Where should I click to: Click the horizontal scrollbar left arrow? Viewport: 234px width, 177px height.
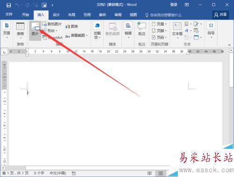point(3,168)
